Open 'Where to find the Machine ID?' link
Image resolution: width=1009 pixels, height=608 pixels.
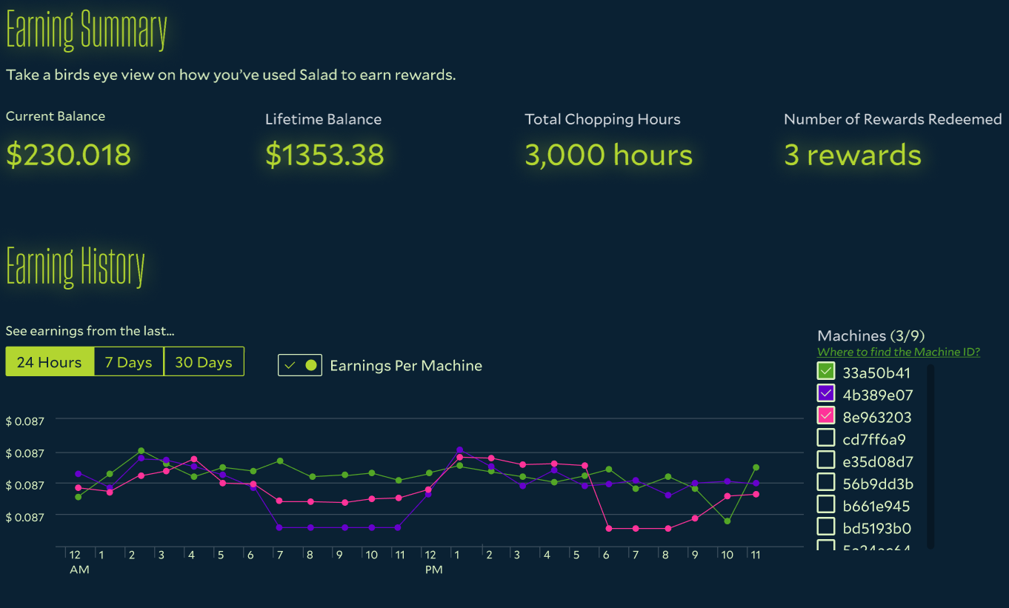point(899,353)
